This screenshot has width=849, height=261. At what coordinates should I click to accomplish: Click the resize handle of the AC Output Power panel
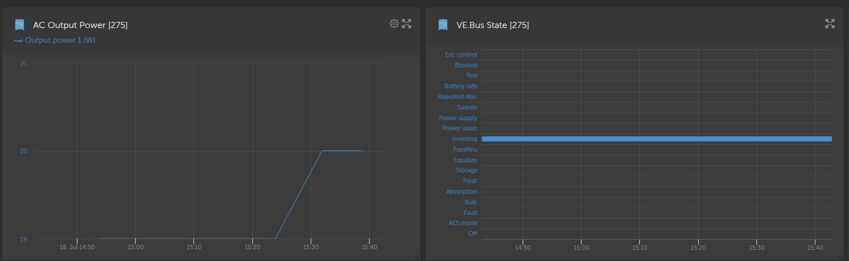point(416,257)
